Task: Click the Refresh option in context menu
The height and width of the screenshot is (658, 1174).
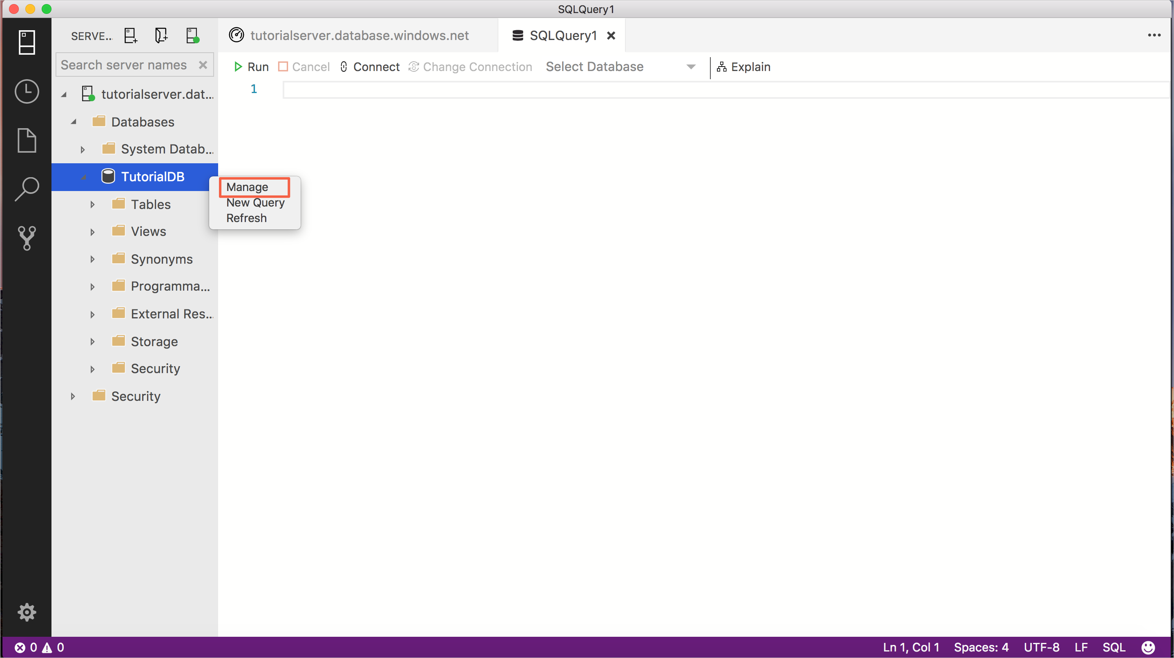Action: 246,218
